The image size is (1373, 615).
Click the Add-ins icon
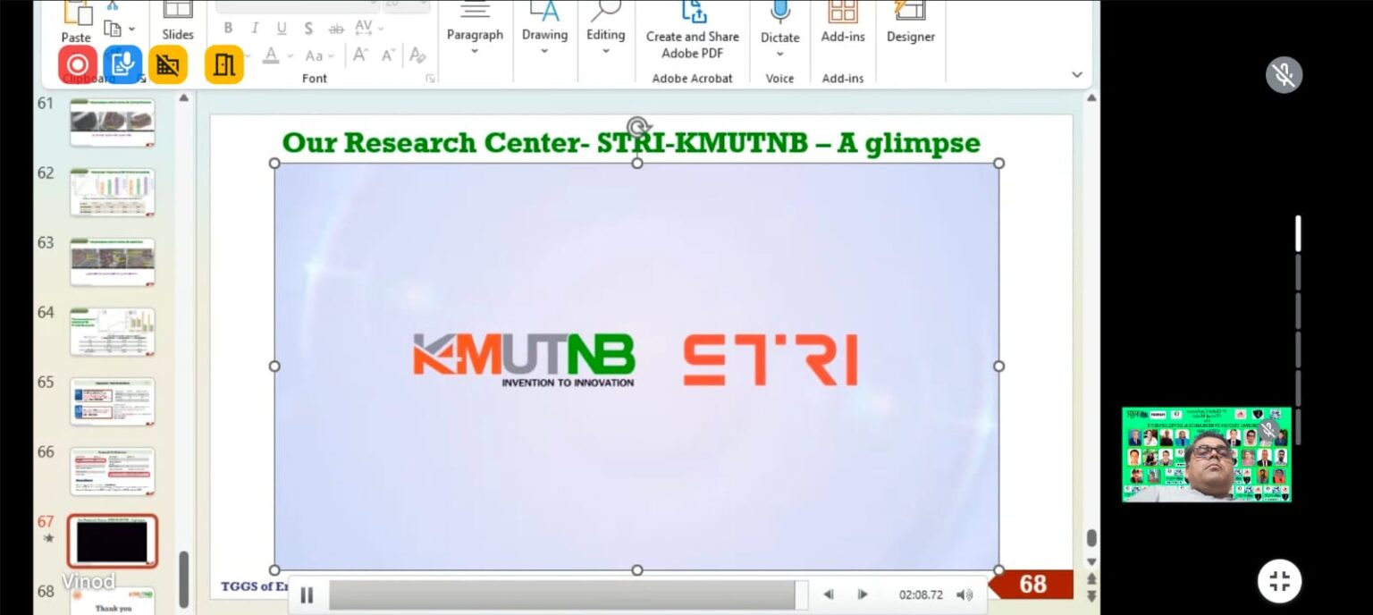coord(841,22)
